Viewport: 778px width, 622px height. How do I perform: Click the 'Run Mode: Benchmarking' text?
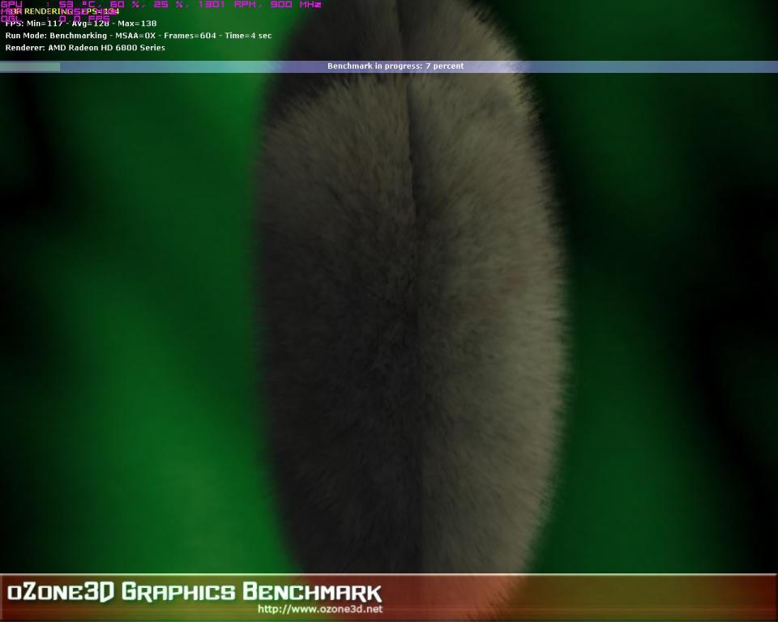[x=56, y=36]
